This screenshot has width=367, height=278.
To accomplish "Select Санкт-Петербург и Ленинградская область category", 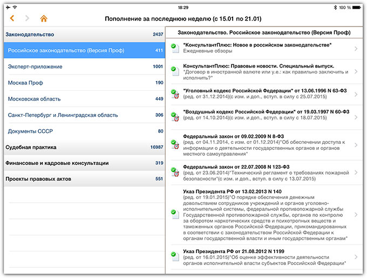I will [85, 115].
